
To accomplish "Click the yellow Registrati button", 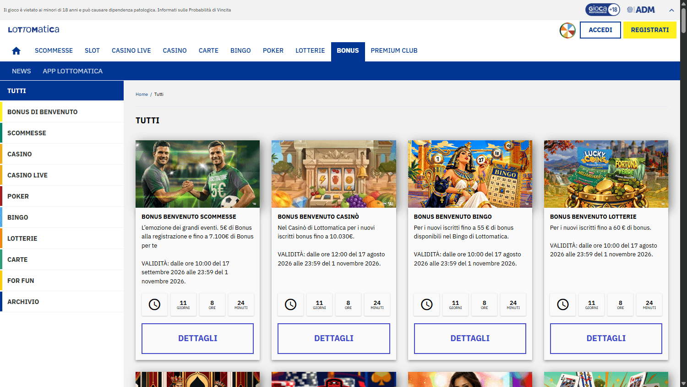I will [650, 30].
